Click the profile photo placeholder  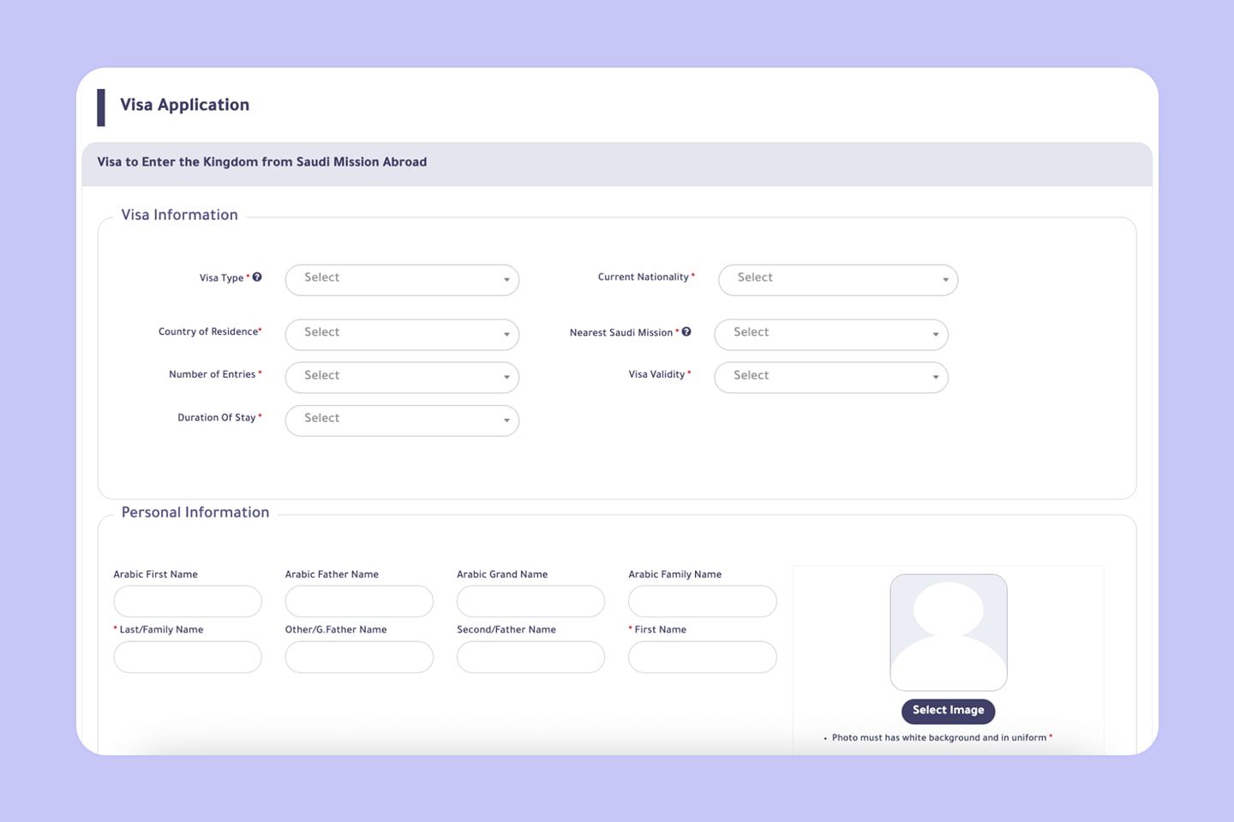click(x=948, y=633)
